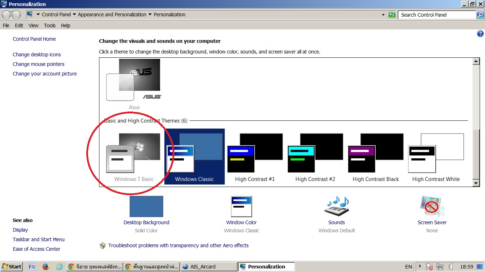Switch to the AIS_Aircard taskbar window

[x=209, y=267]
